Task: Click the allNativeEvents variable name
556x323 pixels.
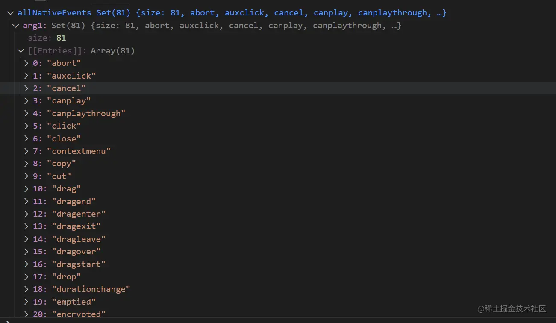Action: pos(54,13)
